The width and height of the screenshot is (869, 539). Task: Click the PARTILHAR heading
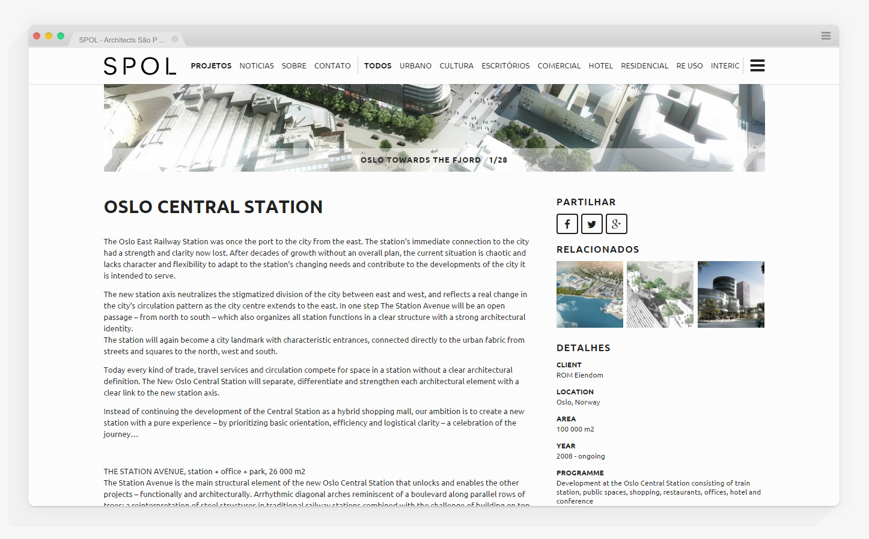[x=586, y=202]
